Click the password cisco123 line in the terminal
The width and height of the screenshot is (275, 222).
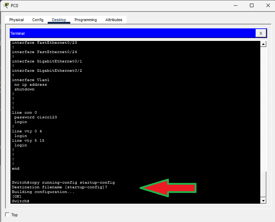point(35,117)
